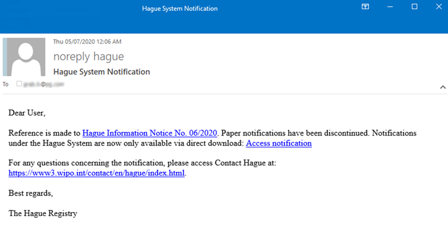Open the Ribbon Display Options icon
Screen dimensions: 448x251
[x=365, y=7]
